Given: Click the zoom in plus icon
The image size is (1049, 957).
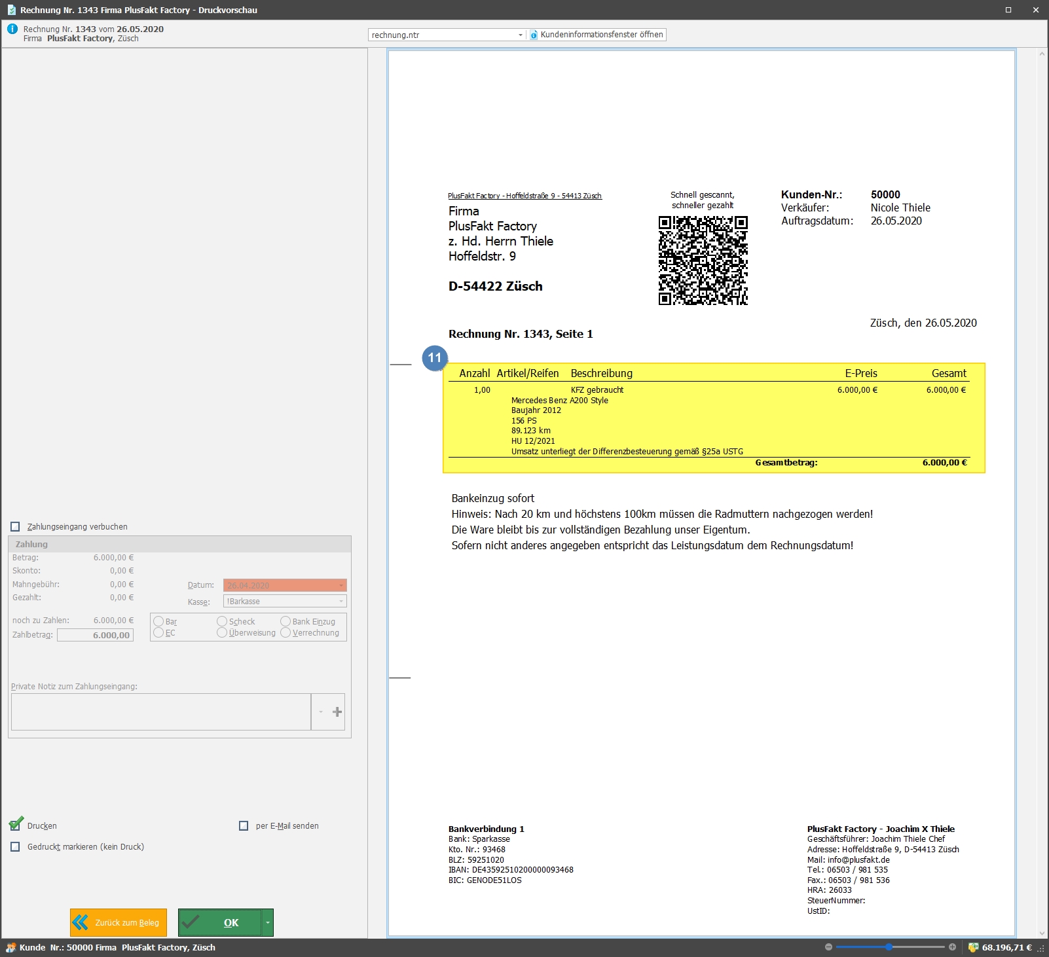Looking at the screenshot, I should tap(952, 947).
